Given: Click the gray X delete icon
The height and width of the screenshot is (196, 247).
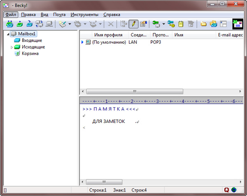Looking at the screenshot, I should point(111,24).
